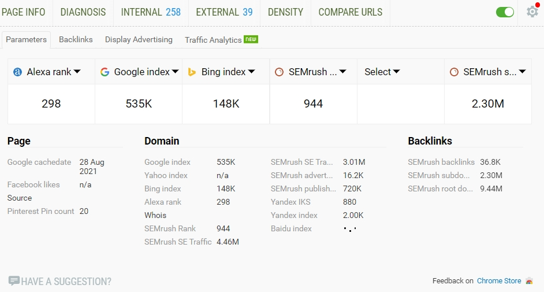Viewport: 544px width, 292px height.
Task: Select the Display Advertising sub-tab
Action: 139,39
